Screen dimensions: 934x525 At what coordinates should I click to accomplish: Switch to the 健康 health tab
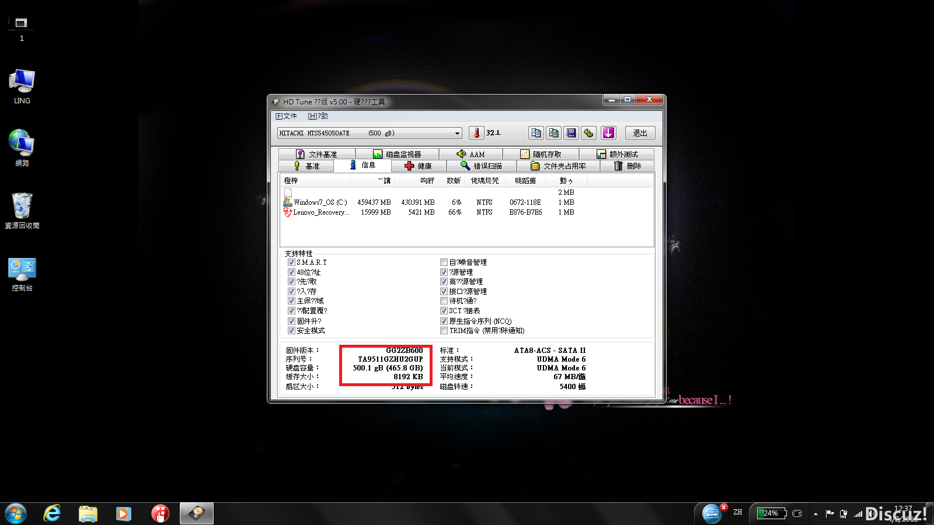pos(418,166)
